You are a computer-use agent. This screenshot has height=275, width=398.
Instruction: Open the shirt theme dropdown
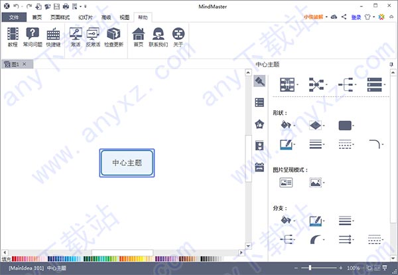(x=369, y=17)
